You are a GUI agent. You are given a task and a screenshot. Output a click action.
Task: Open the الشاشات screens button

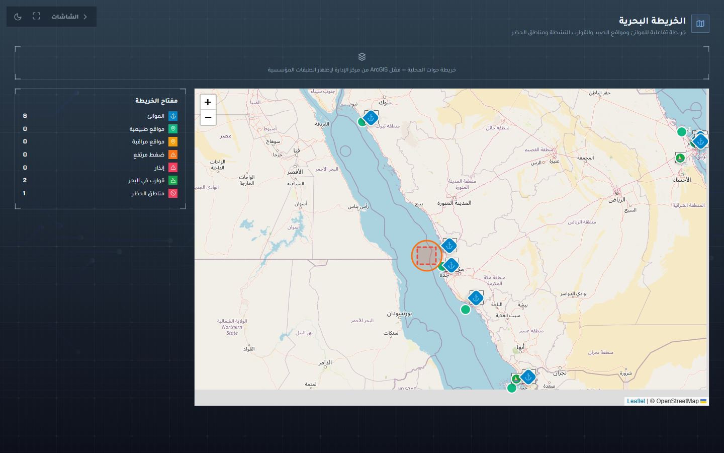point(69,17)
